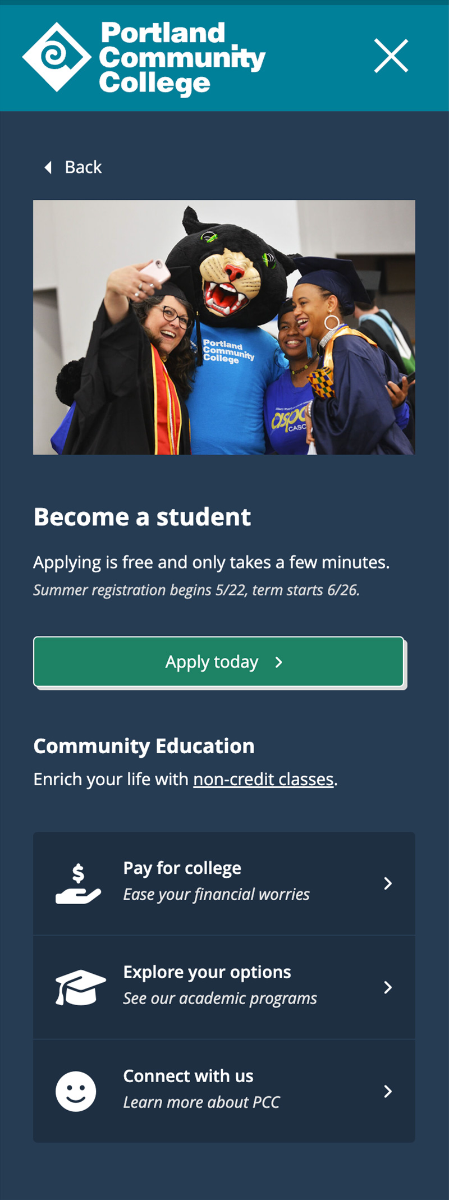Open the non-credit classes link
Screen dimensions: 449x1200
coord(263,780)
